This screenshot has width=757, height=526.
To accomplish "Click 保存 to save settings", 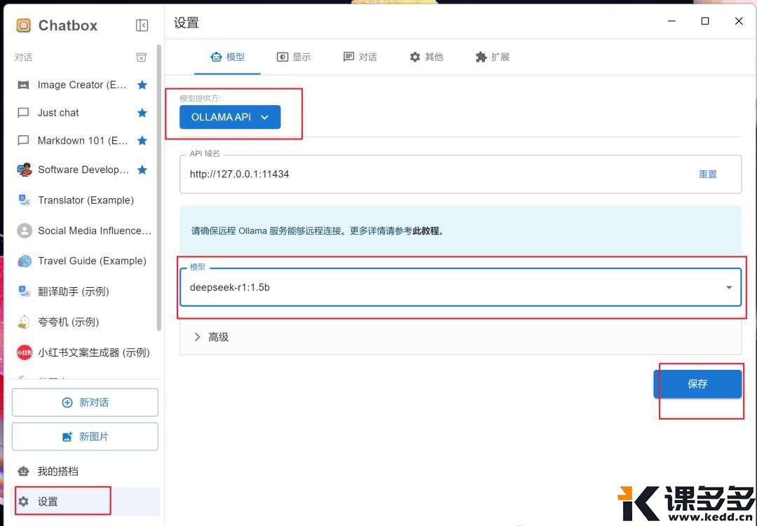I will pos(697,384).
